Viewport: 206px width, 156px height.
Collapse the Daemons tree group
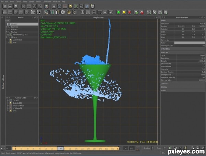7,27
